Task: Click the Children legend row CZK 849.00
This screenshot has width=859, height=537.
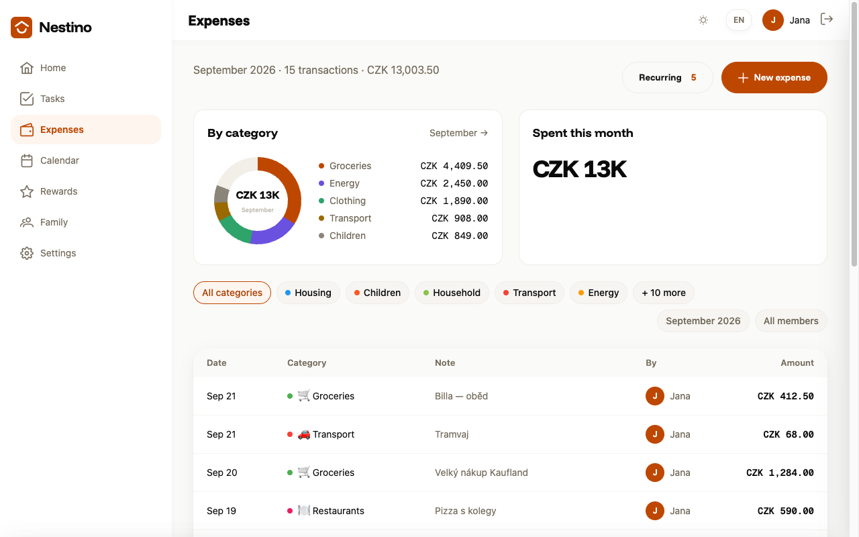Action: pos(403,236)
